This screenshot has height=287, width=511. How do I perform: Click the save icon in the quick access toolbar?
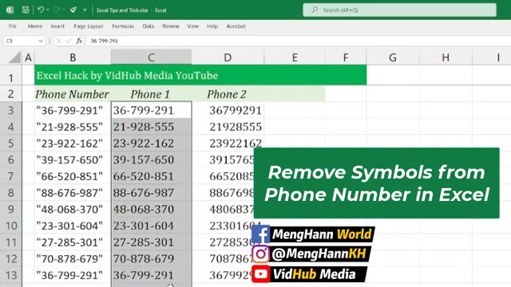(x=26, y=10)
